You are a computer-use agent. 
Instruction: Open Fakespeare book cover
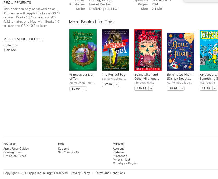click(209, 50)
